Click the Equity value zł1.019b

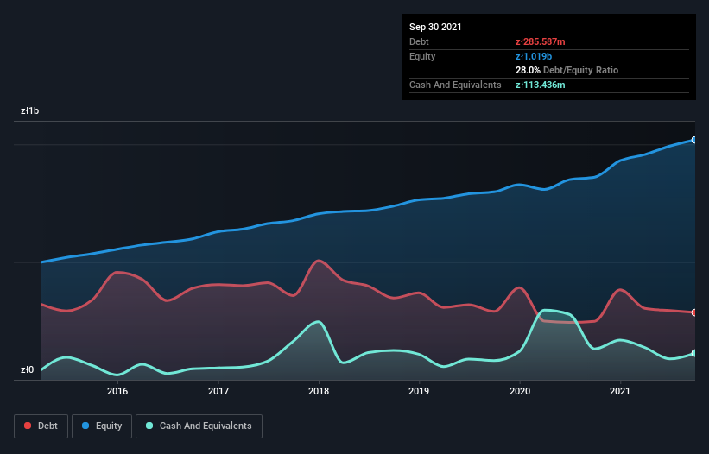pyautogui.click(x=534, y=56)
